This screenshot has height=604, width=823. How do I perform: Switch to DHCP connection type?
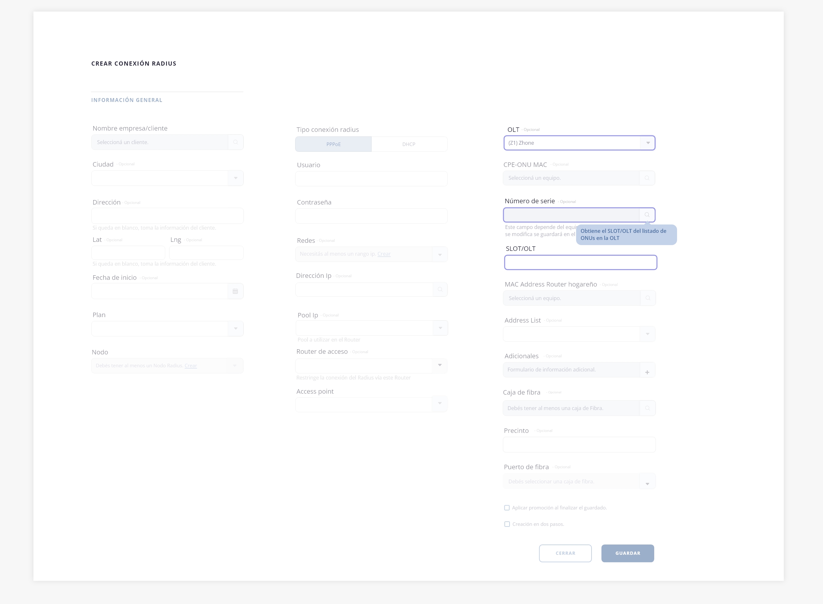tap(409, 144)
